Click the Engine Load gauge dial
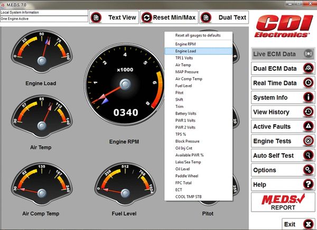 [42, 51]
